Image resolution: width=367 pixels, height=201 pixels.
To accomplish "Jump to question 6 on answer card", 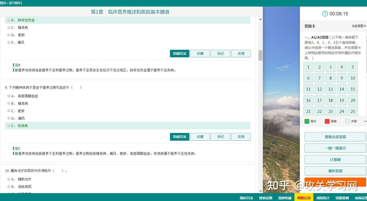I will click(x=308, y=78).
